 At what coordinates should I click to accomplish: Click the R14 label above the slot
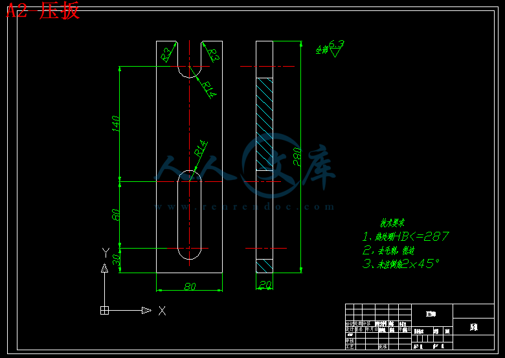[x=201, y=148]
